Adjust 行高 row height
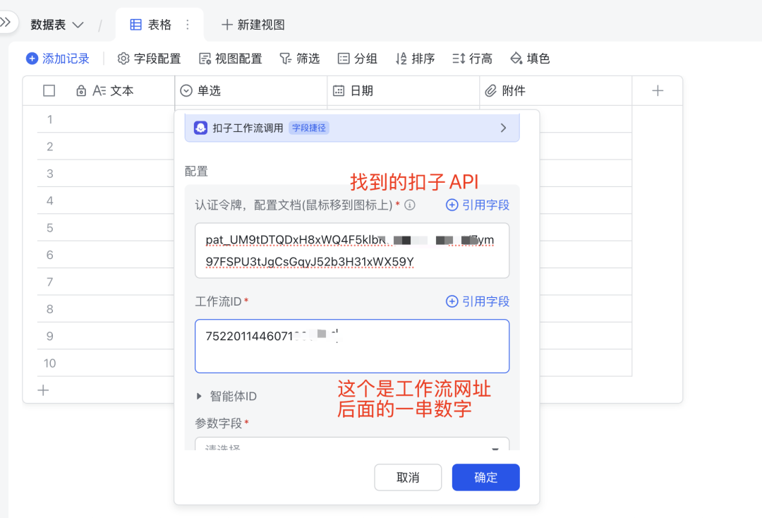 472,59
